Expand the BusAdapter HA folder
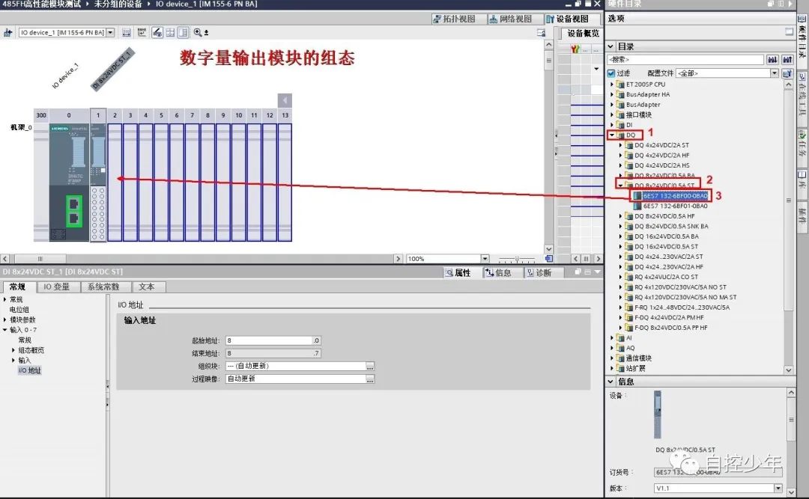Image resolution: width=809 pixels, height=499 pixels. click(612, 94)
